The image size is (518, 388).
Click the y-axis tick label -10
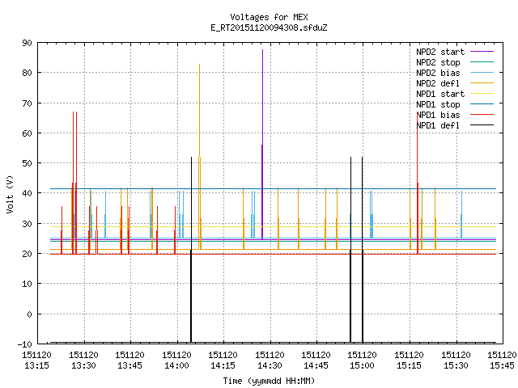coord(25,344)
